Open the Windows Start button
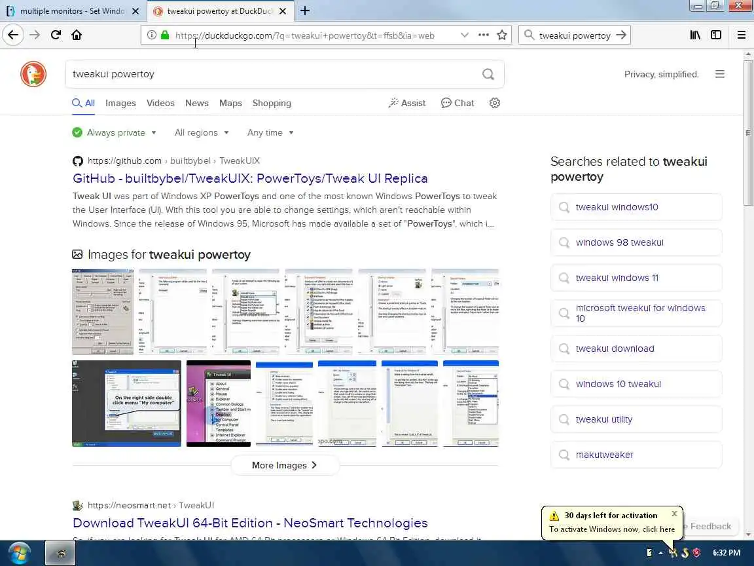This screenshot has width=754, height=566. pos(19,553)
